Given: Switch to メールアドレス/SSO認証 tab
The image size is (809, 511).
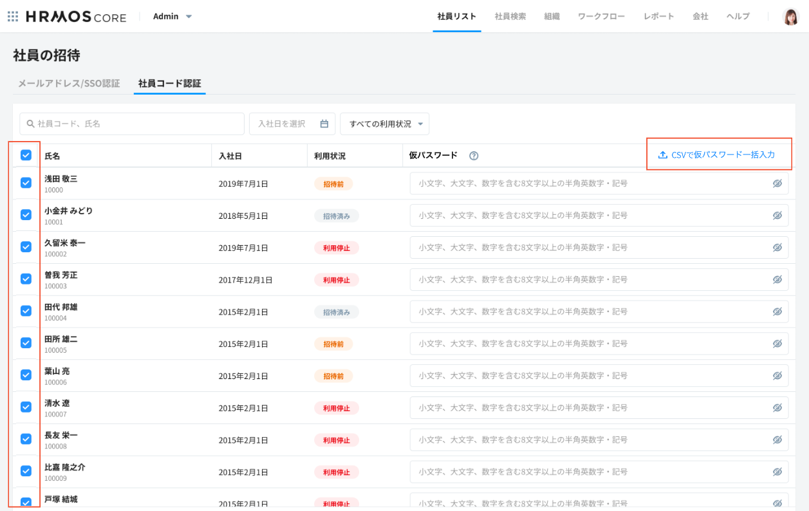Looking at the screenshot, I should [69, 84].
